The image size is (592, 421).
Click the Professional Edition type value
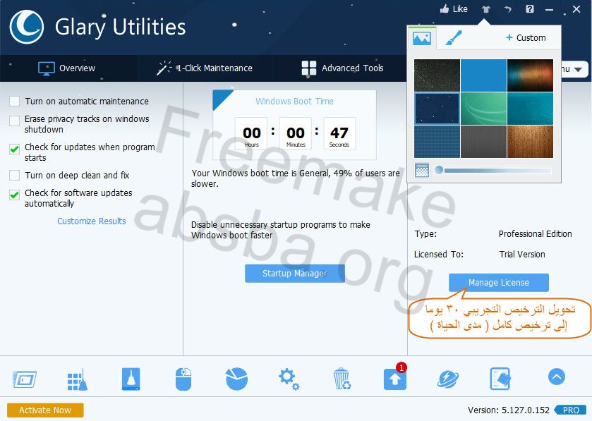(535, 234)
